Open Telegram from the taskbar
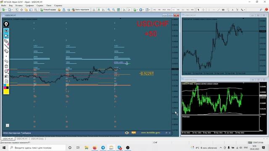The image size is (269, 151). 103,148
